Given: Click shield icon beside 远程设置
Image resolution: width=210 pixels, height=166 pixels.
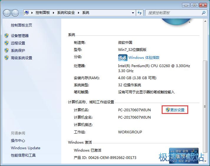Looking at the screenshot, I should tap(6, 43).
